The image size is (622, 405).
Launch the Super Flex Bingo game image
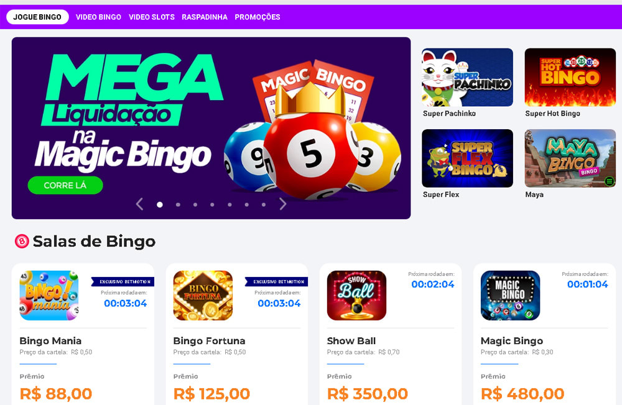click(467, 158)
